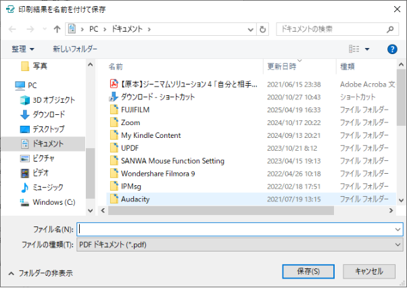Screen dimensions: 407x288
Task: Horizontal scrollbar left arrow in file list
Action: (x=103, y=210)
